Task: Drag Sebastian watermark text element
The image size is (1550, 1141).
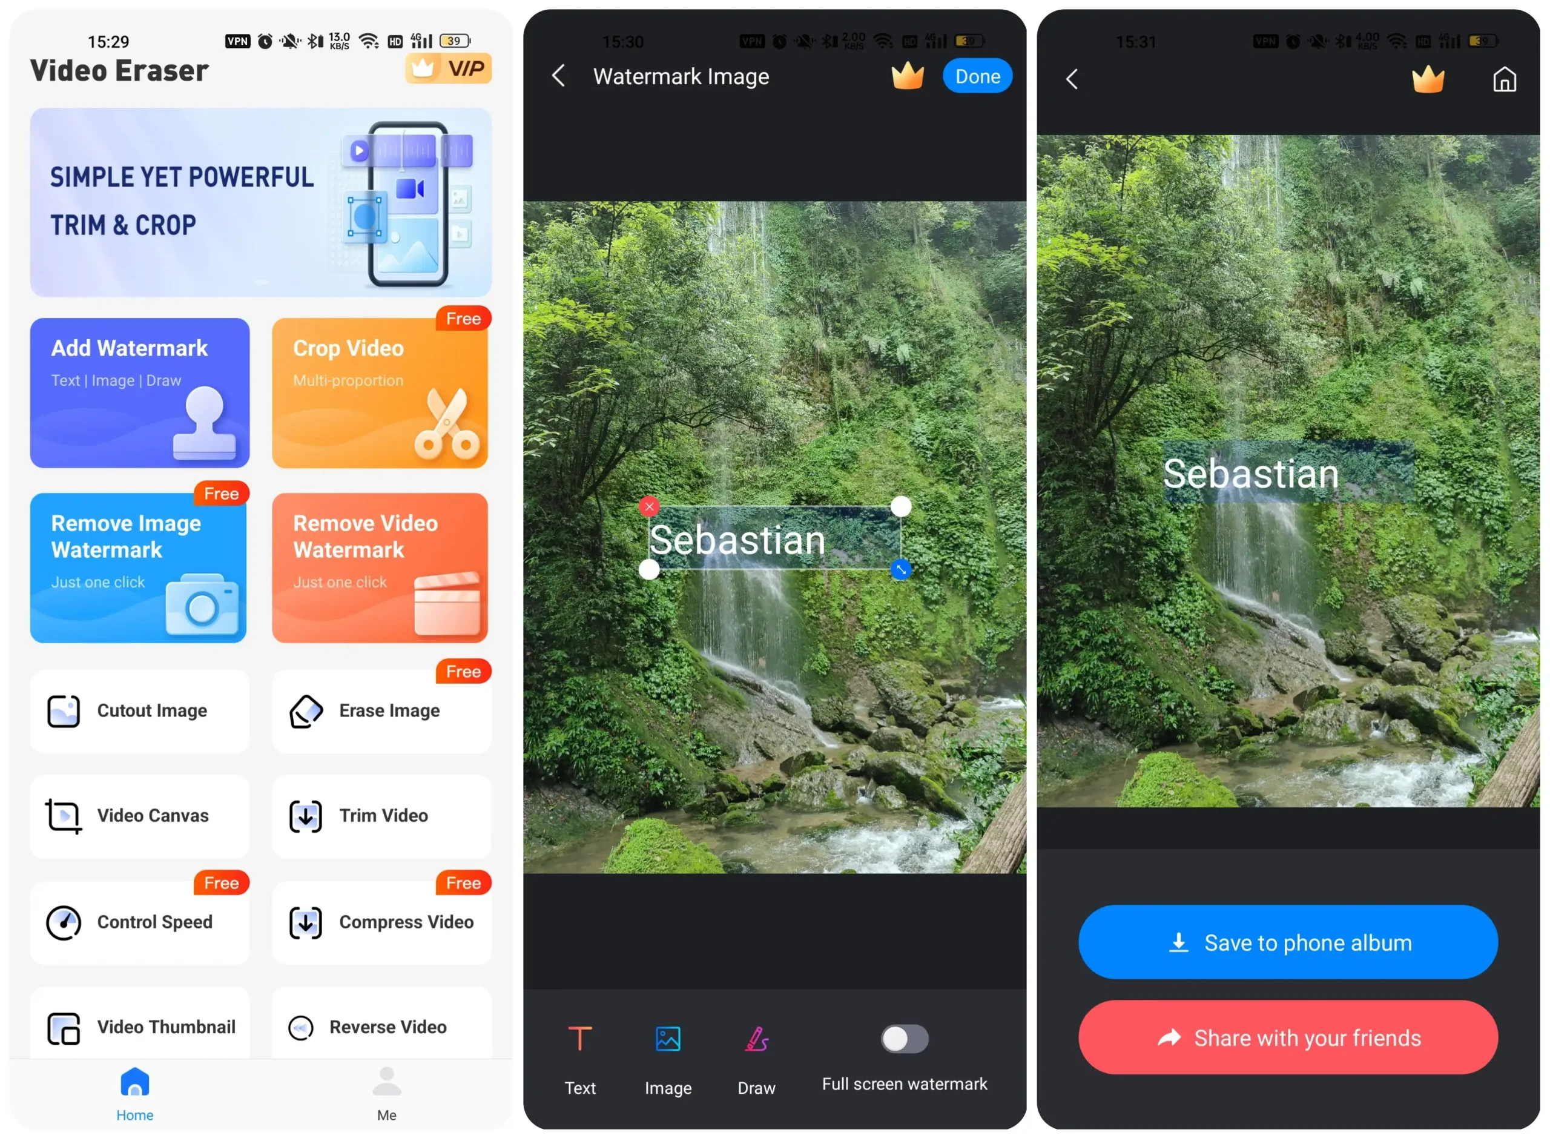Action: point(774,539)
